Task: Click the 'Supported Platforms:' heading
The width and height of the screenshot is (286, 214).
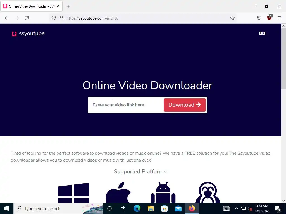Action: 141,171
